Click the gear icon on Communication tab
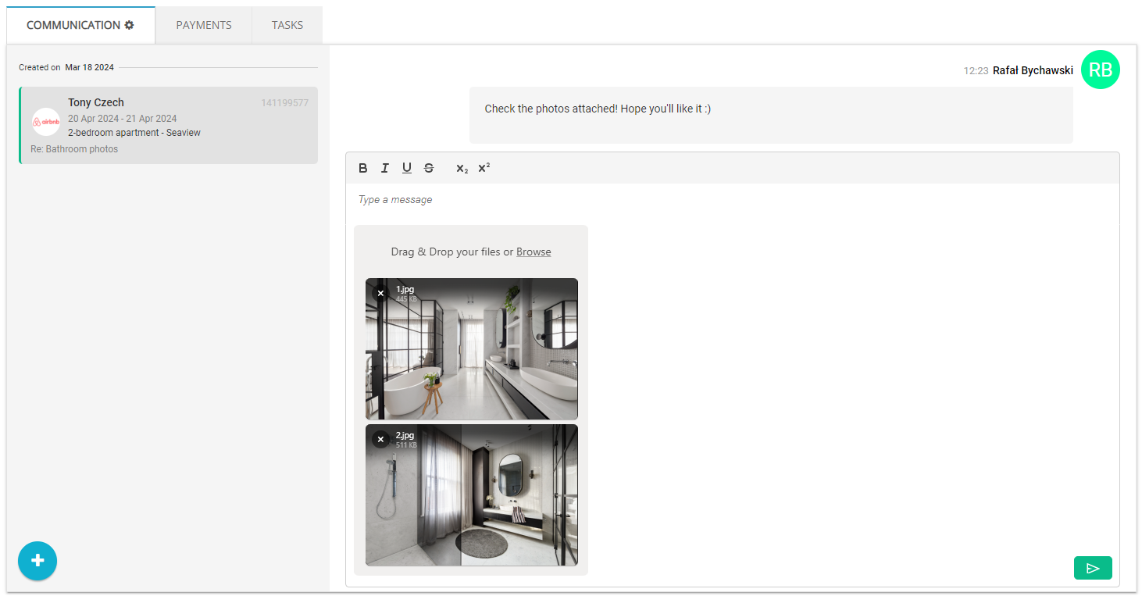The image size is (1142, 596). (x=130, y=25)
